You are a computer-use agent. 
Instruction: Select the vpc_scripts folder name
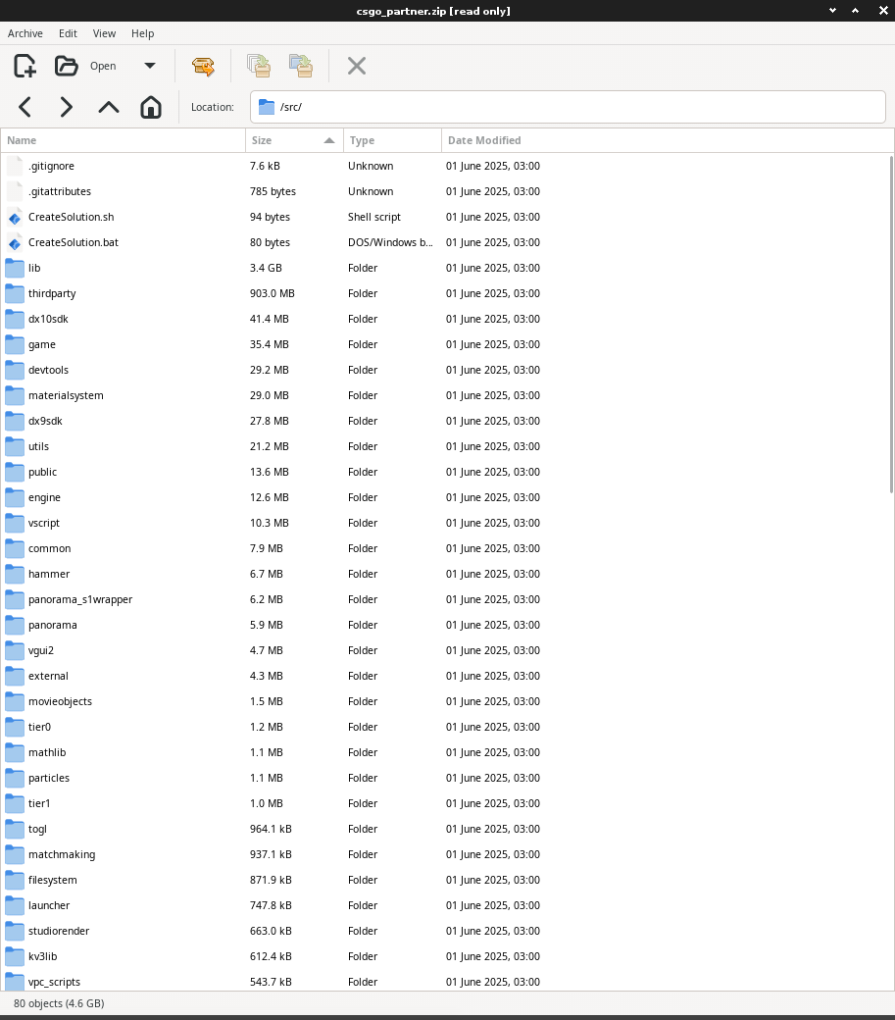click(54, 983)
